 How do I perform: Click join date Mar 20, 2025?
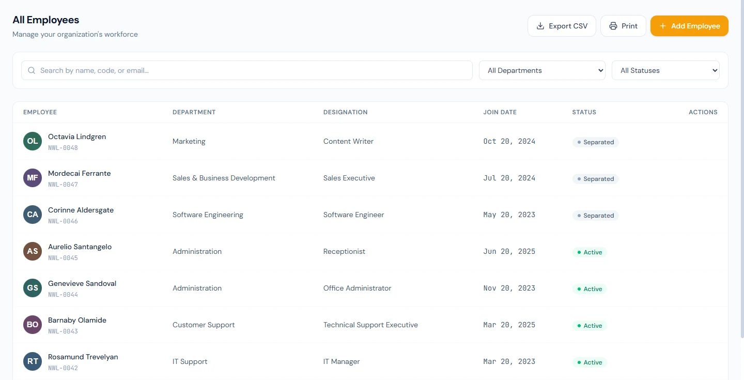click(x=509, y=325)
